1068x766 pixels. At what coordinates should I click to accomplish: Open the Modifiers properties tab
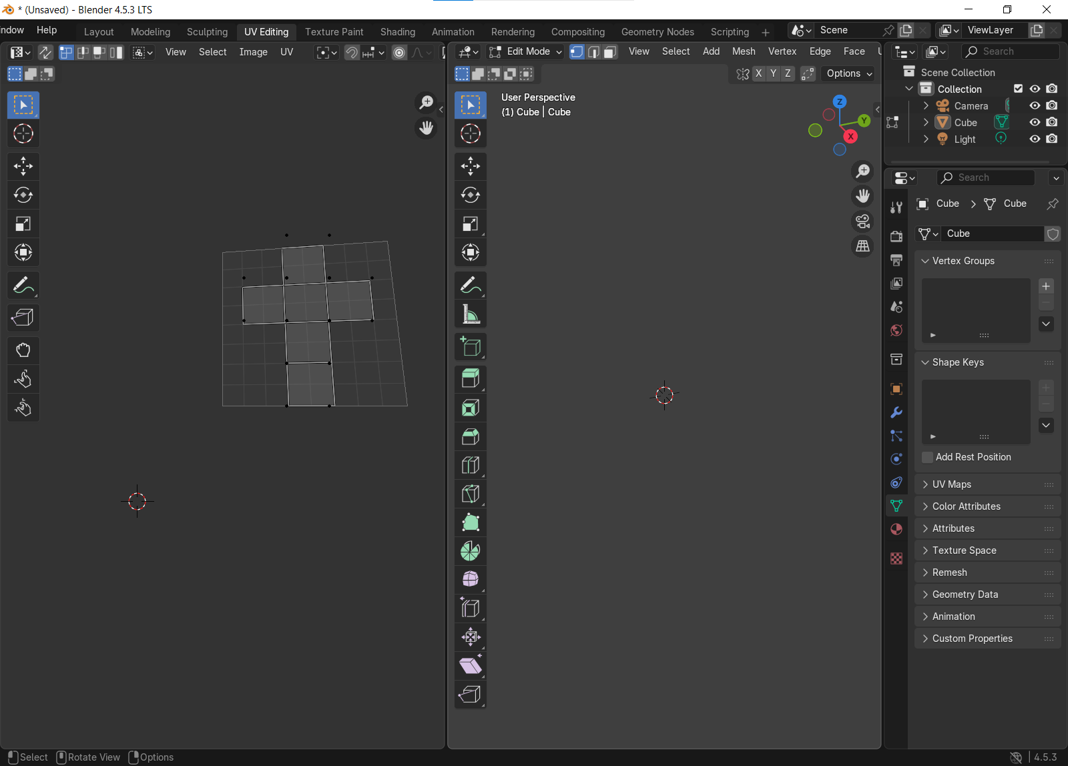pyautogui.click(x=896, y=412)
